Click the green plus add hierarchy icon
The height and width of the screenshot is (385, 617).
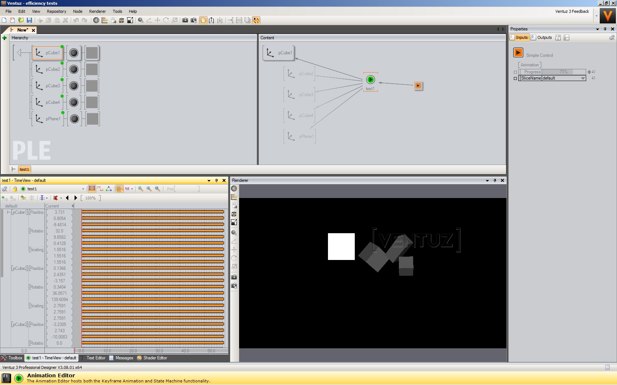pos(4,38)
